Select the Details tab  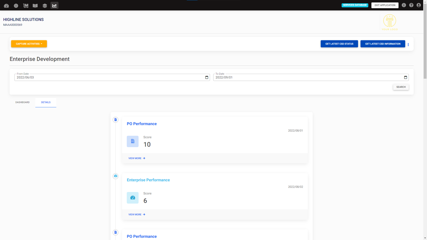[x=46, y=102]
